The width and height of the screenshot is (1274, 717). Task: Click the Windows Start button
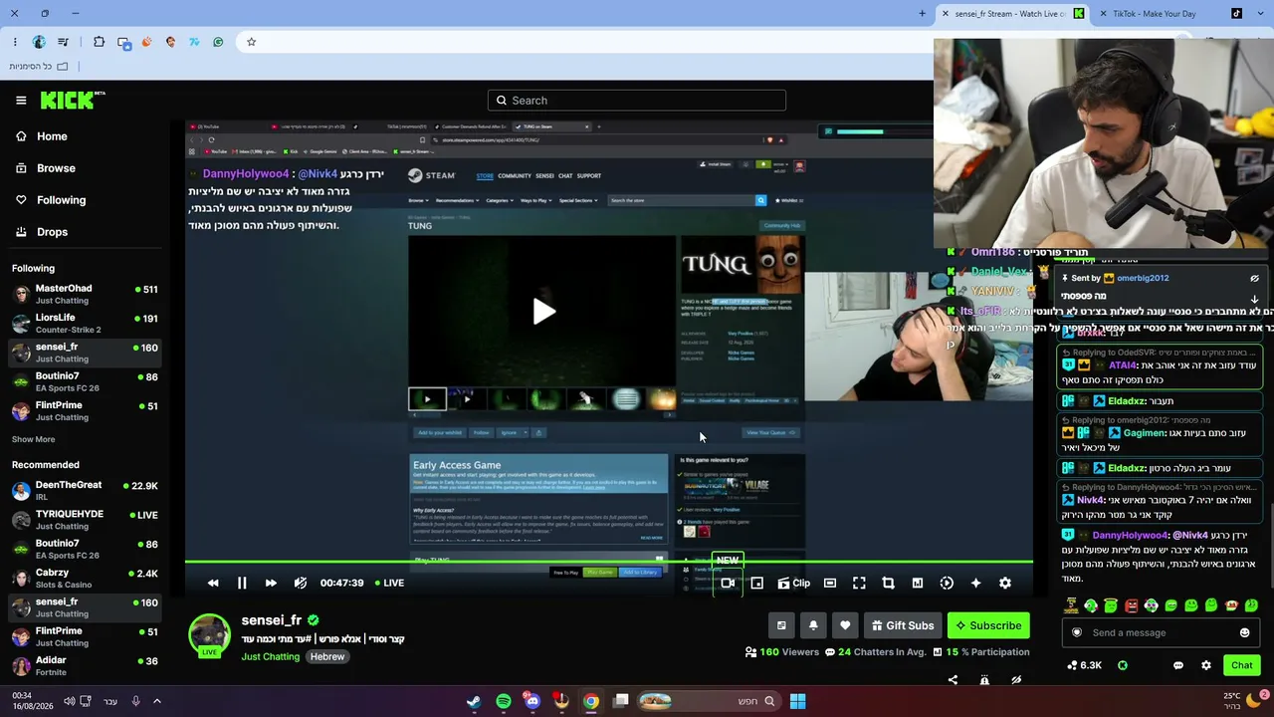click(x=797, y=701)
